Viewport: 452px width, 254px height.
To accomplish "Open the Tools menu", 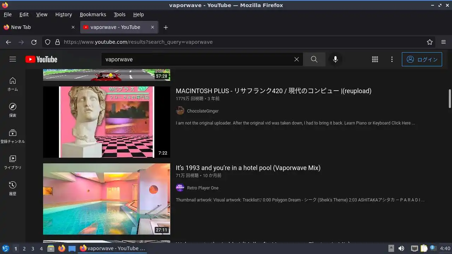I will [x=119, y=14].
